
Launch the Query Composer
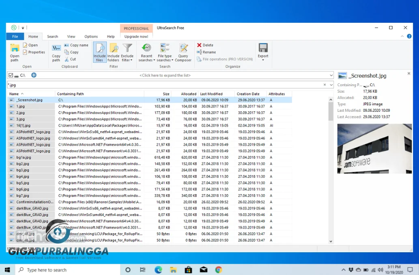[183, 52]
